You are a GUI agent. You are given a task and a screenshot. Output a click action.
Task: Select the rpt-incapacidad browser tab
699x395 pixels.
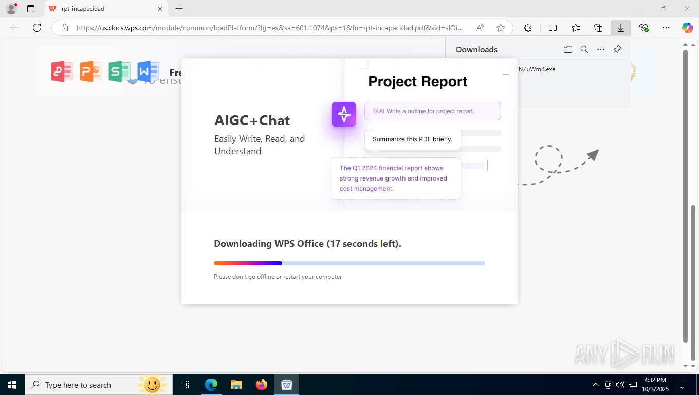point(106,9)
